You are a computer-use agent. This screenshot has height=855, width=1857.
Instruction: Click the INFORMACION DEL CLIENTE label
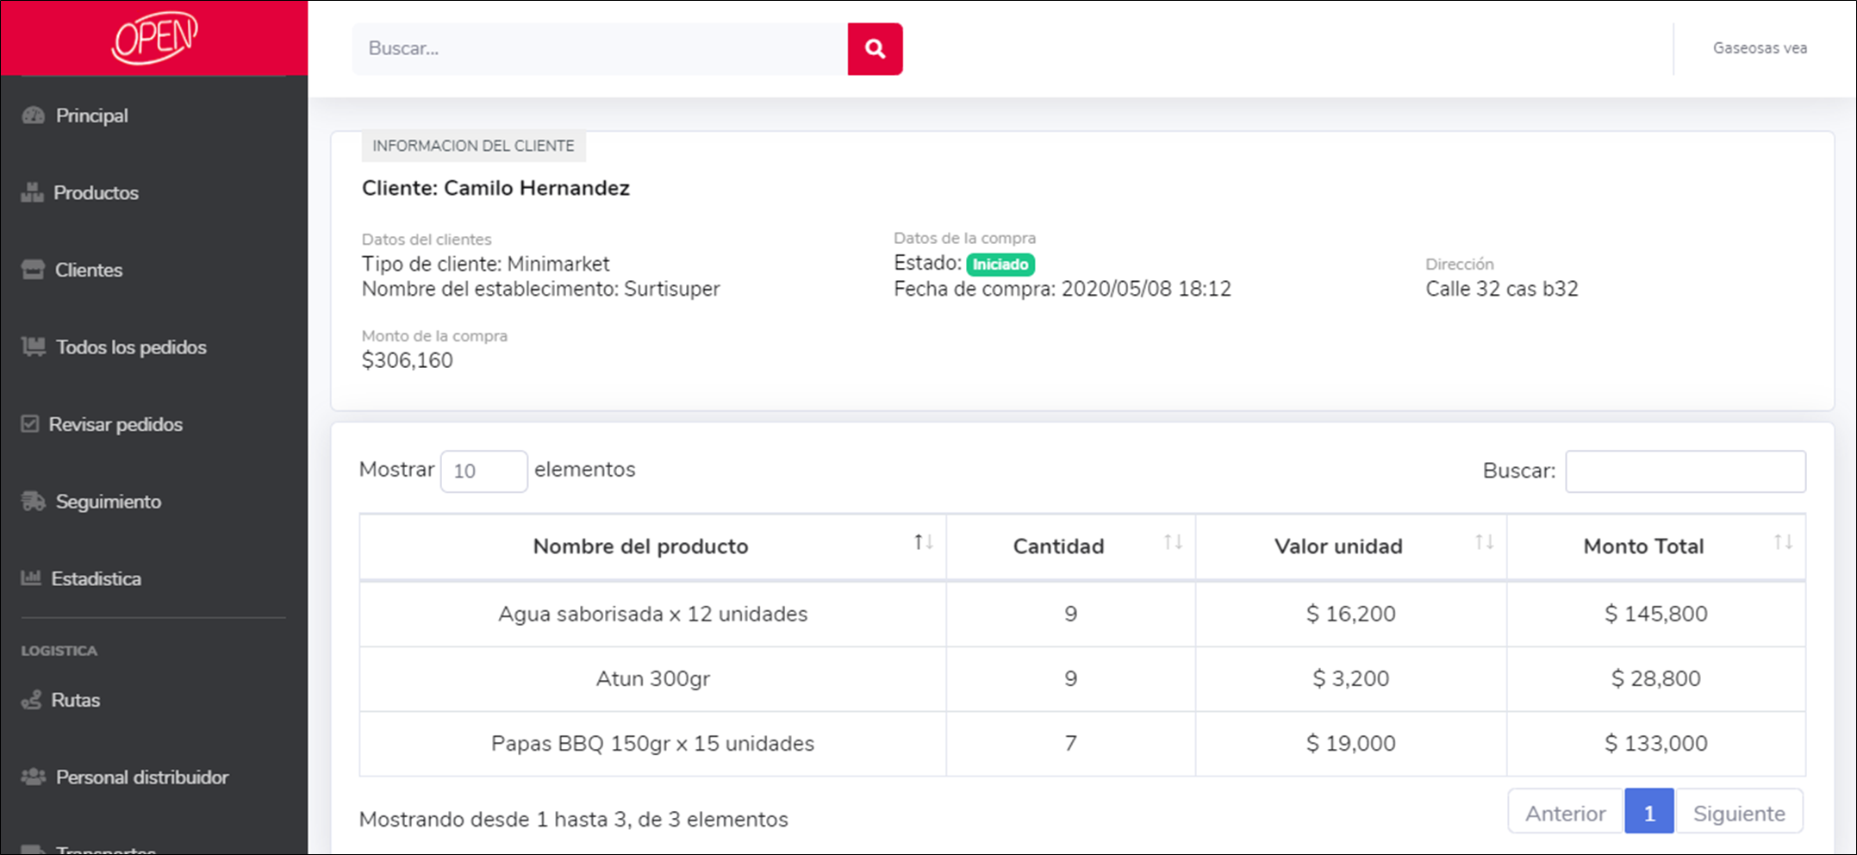pos(473,146)
